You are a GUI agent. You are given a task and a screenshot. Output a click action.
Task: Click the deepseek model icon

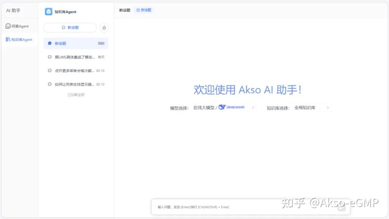pyautogui.click(x=223, y=107)
